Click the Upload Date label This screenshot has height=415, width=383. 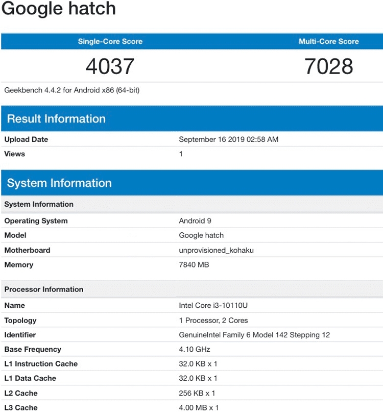[x=26, y=139]
